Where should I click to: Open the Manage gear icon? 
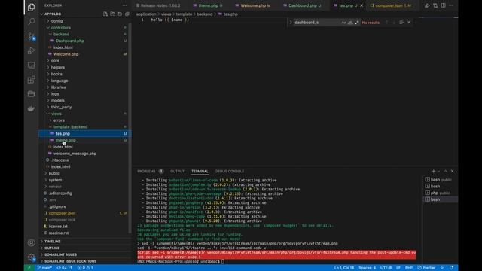[x=31, y=257]
